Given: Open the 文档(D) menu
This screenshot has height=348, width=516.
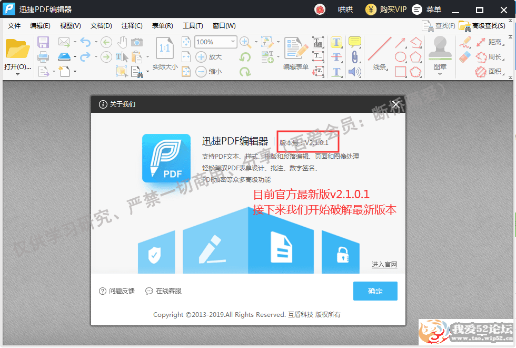Looking at the screenshot, I should pyautogui.click(x=101, y=26).
